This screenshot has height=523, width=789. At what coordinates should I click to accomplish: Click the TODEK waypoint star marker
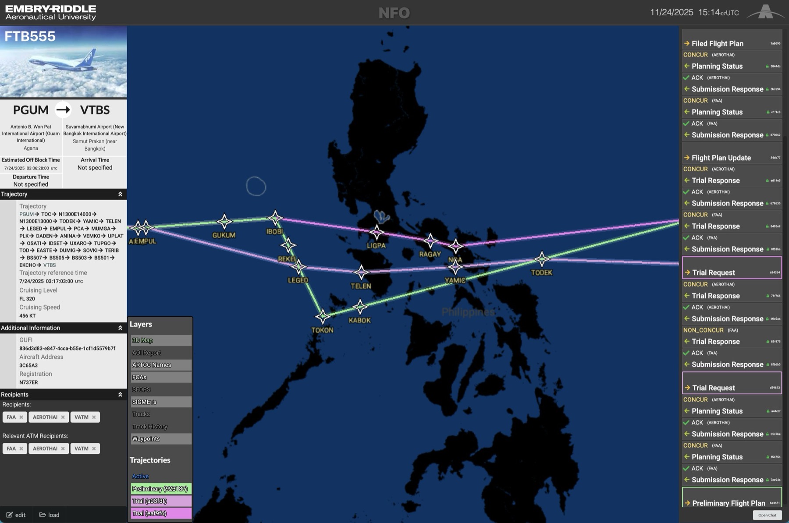[x=542, y=259]
